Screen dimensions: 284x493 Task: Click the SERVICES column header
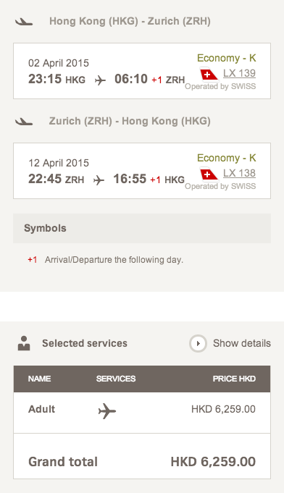116,379
